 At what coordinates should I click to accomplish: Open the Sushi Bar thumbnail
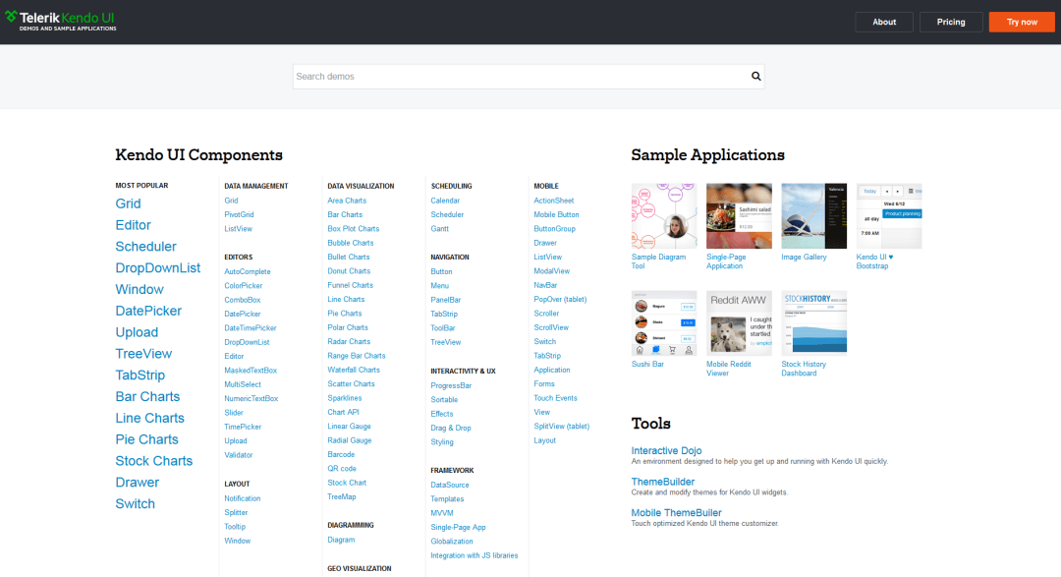[664, 323]
